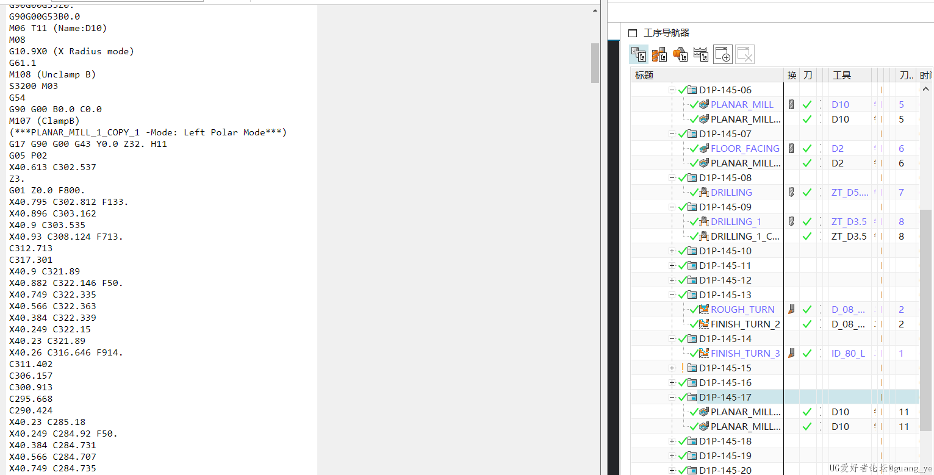The image size is (934, 475).
Task: Click FLOOR_FACING operation icon
Action: click(704, 148)
